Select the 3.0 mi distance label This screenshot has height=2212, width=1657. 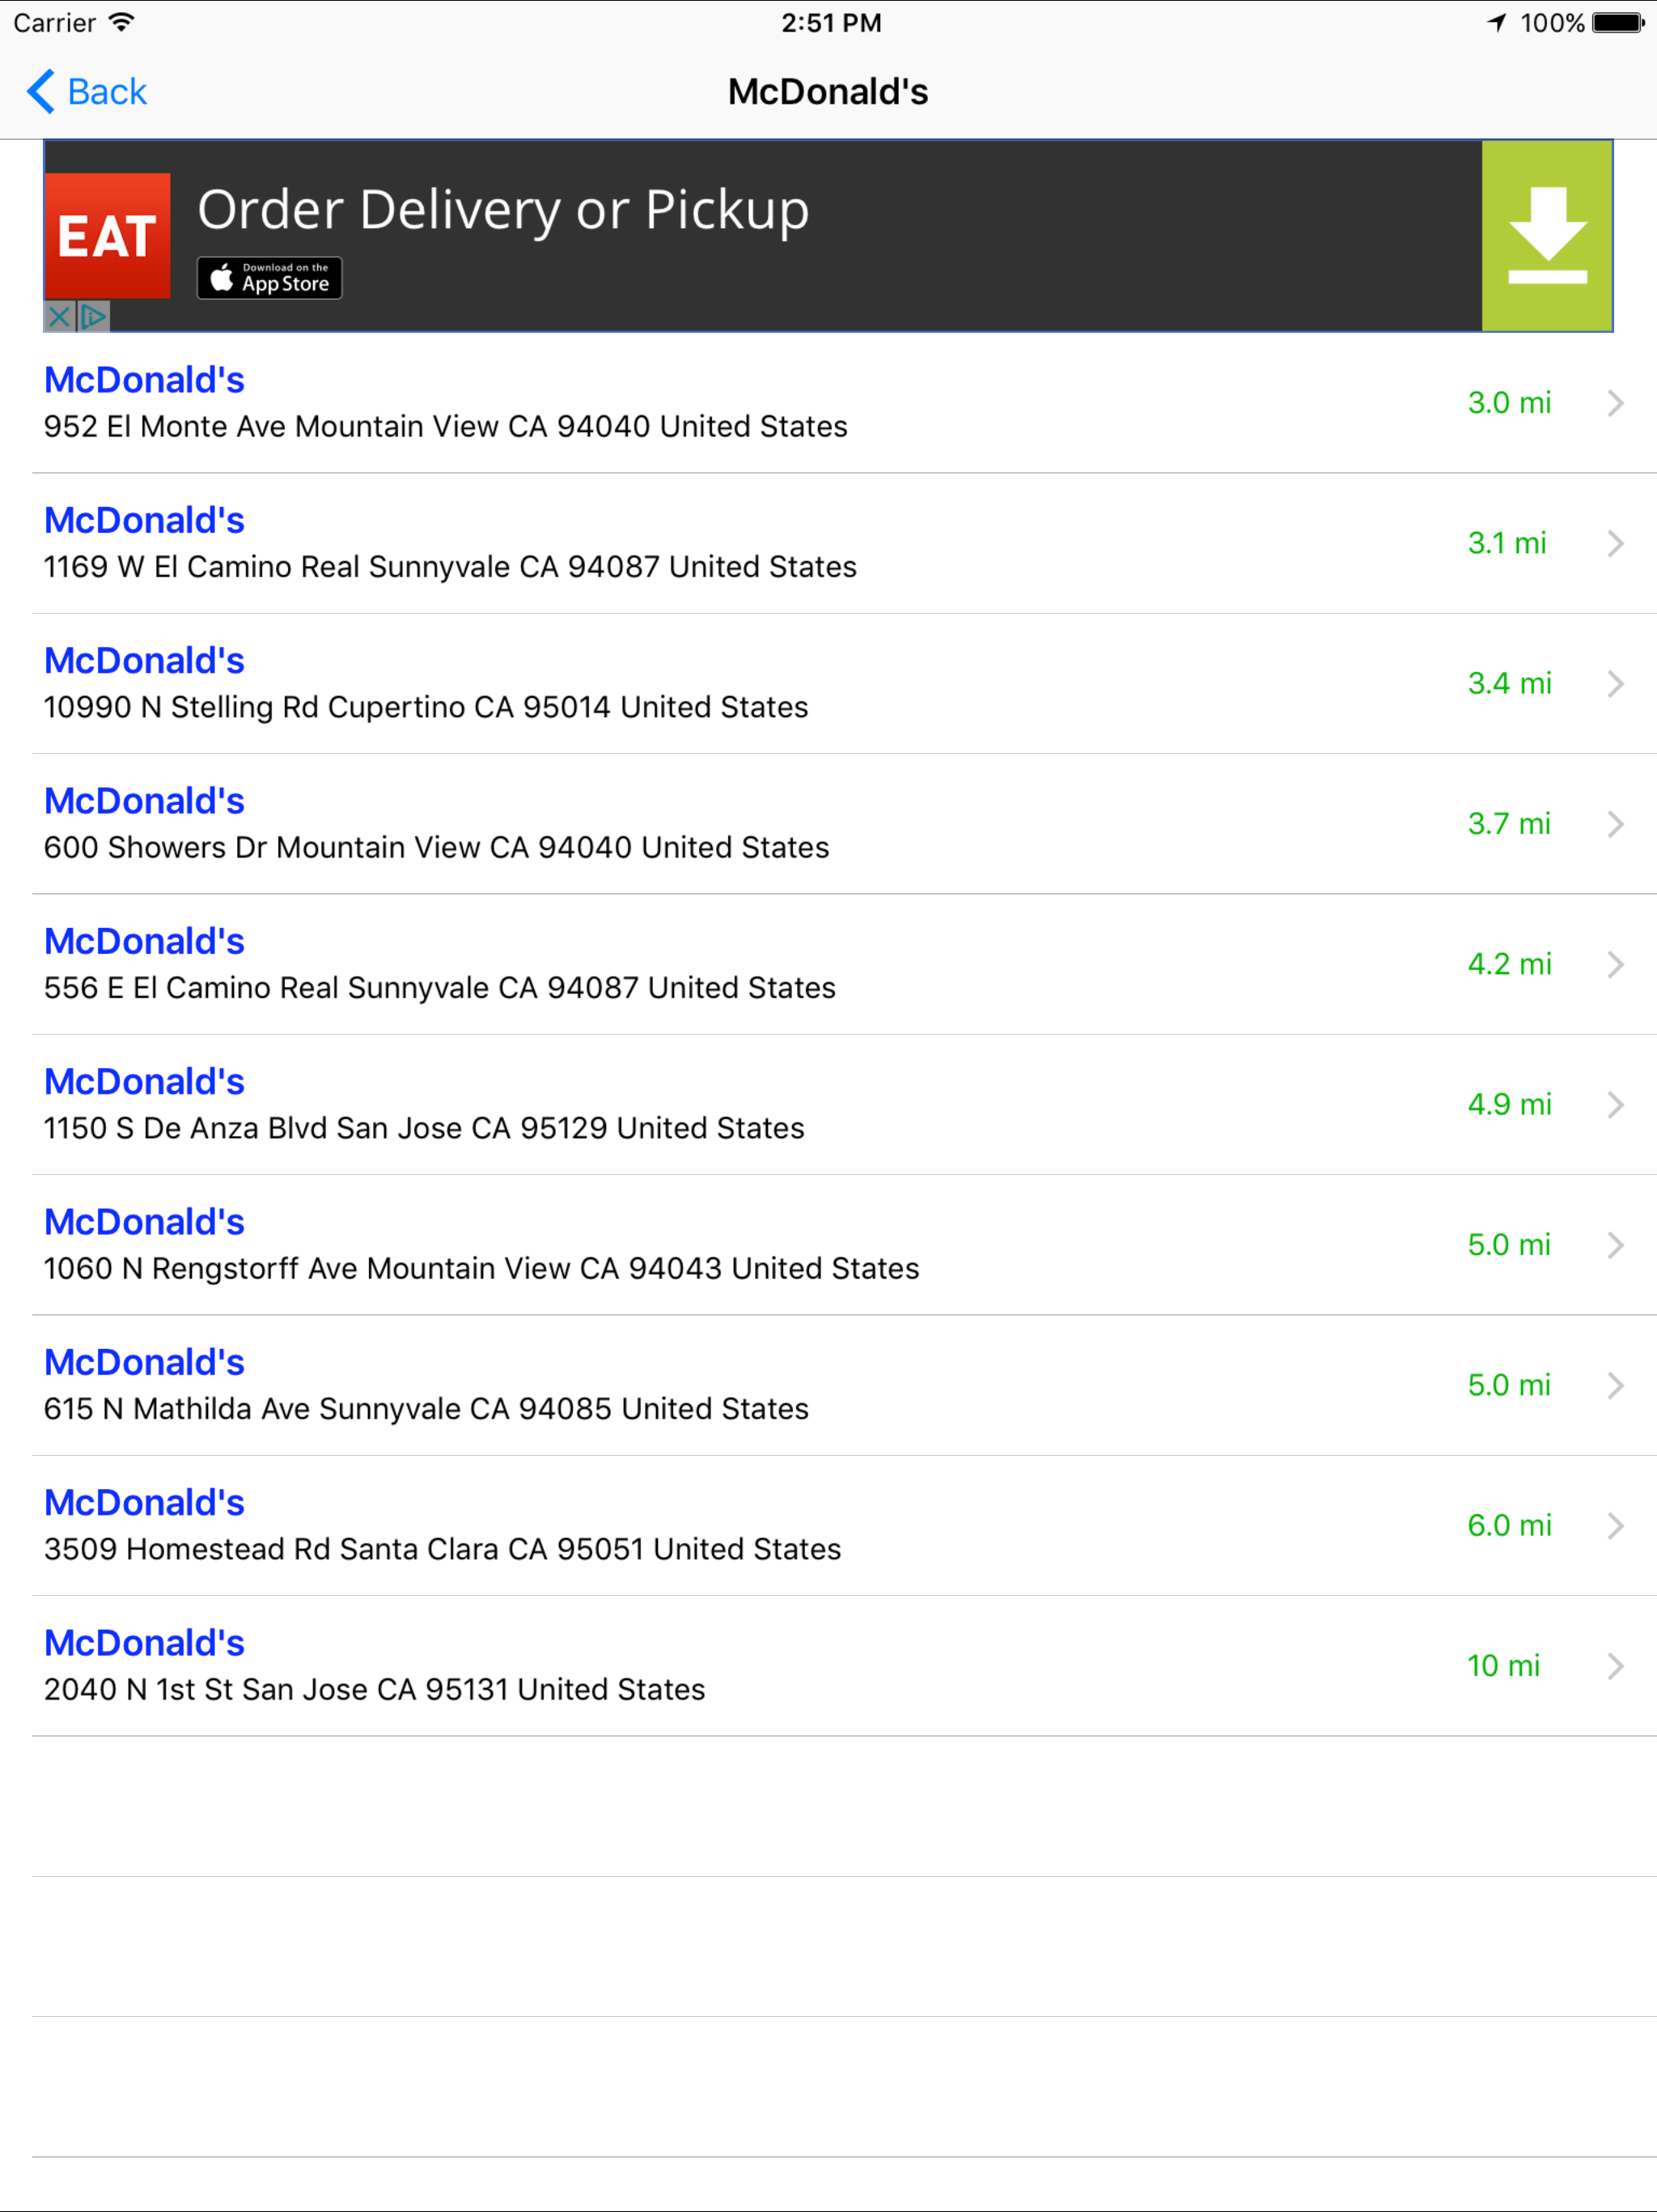click(x=1509, y=403)
